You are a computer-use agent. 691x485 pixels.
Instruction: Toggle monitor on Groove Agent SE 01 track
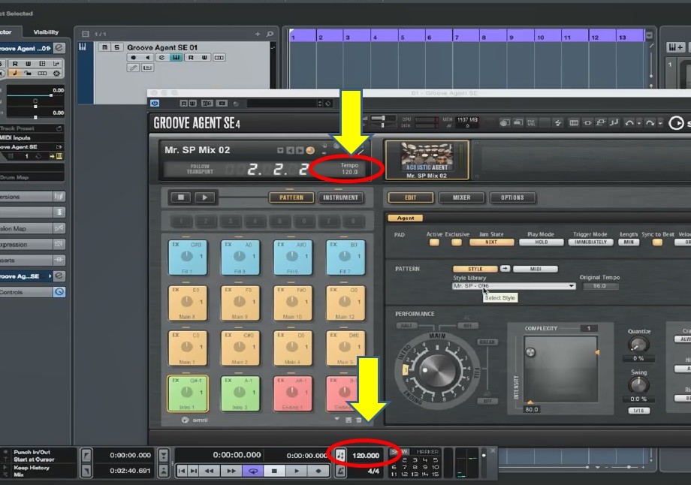click(x=148, y=58)
